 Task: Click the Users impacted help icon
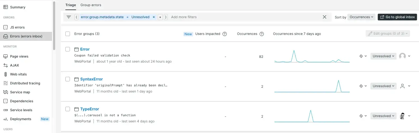[x=225, y=34]
